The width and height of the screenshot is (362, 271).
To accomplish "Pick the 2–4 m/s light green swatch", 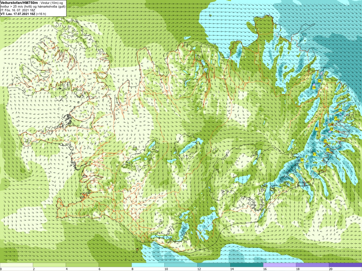I will pos(49,265).
